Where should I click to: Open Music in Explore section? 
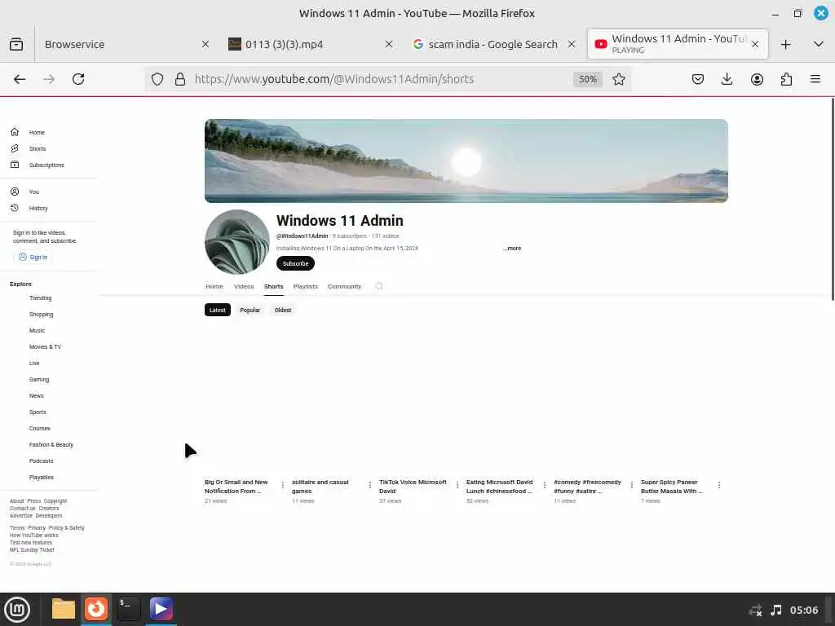[x=37, y=331]
